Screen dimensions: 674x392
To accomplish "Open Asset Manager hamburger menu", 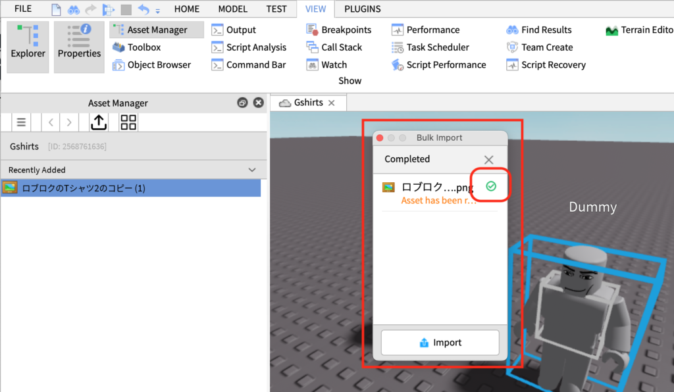I will (21, 122).
